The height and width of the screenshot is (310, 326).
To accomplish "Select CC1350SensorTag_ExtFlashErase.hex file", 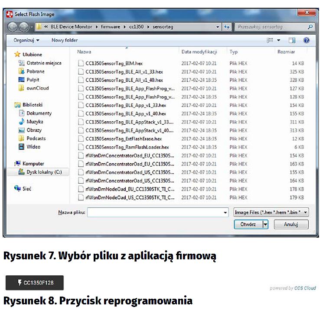I will (x=124, y=139).
